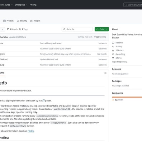The image size is (142, 142).
Task: Click the About heading
Action: 115,29
